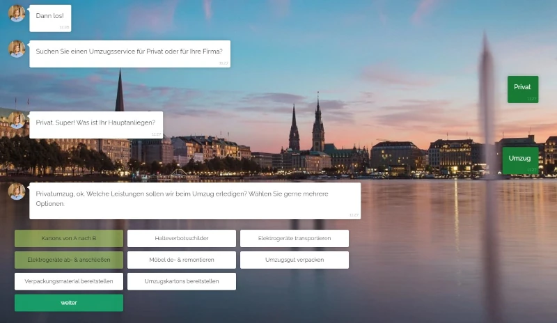Deselect 'Elektrogeräte ab- & anschließen' option
The height and width of the screenshot is (323, 557).
69,260
